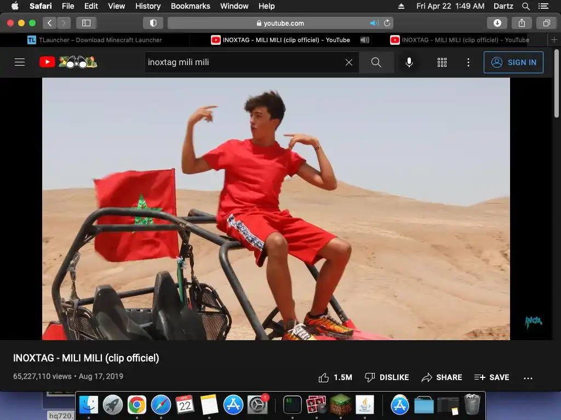Viewport: 561px width, 420px height.
Task: Start voice search with the microphone icon
Action: pos(409,62)
